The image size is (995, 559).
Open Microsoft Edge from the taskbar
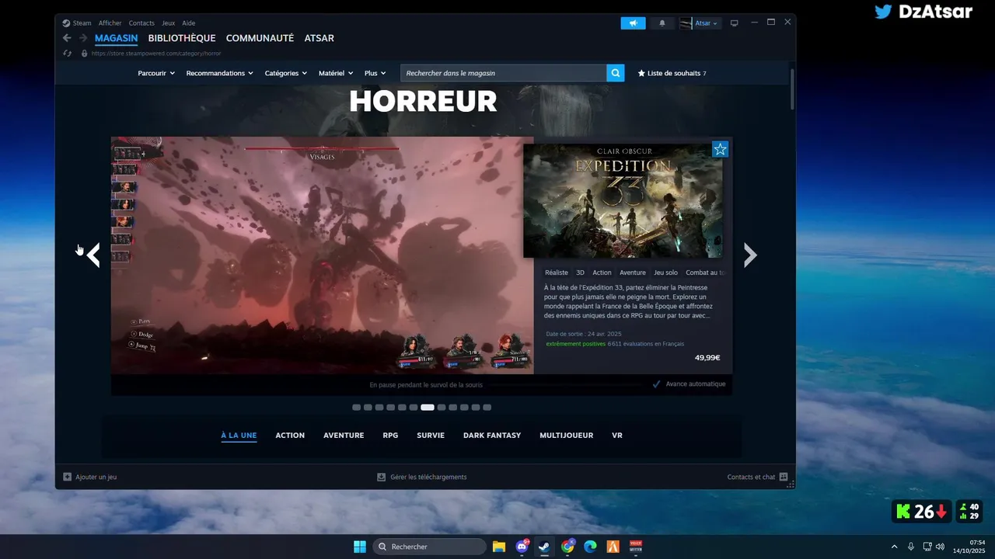(x=590, y=547)
